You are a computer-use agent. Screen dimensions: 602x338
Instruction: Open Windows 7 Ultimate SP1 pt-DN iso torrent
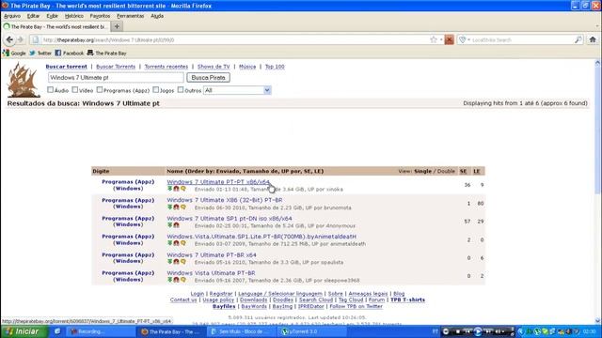tap(230, 219)
